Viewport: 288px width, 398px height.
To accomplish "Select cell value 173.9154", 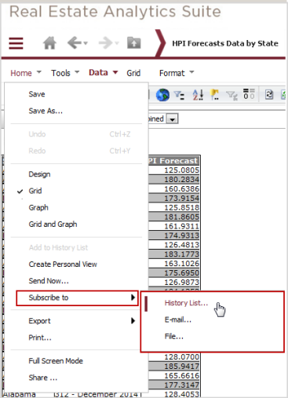I will coord(181,199).
